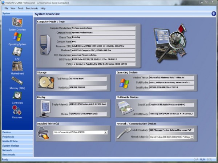The height and width of the screenshot is (163, 218).
Task: Open the File menu
Action: 6,8
